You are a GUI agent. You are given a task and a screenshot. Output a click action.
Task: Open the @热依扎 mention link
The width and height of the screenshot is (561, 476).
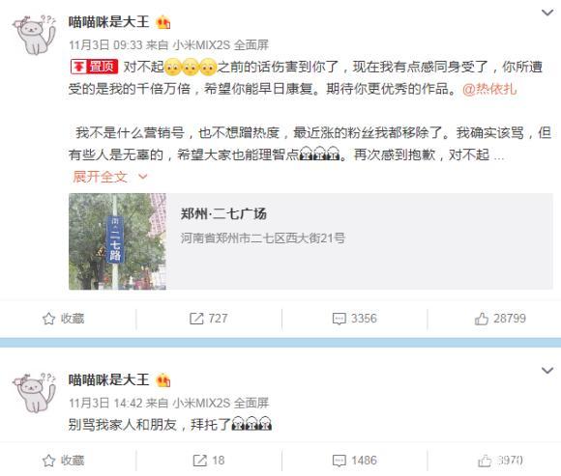489,89
